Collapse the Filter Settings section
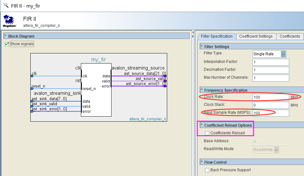Image resolution: width=304 pixels, height=176 pixels. coord(202,46)
